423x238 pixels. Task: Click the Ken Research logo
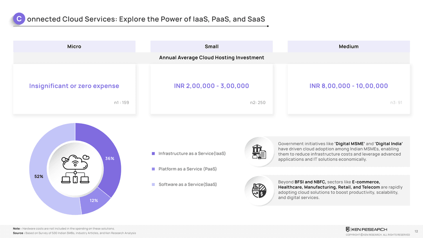(366, 229)
